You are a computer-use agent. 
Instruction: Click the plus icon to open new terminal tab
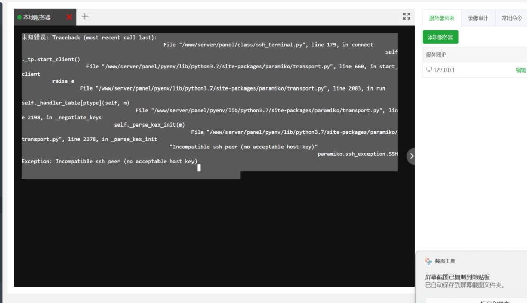[x=85, y=16]
